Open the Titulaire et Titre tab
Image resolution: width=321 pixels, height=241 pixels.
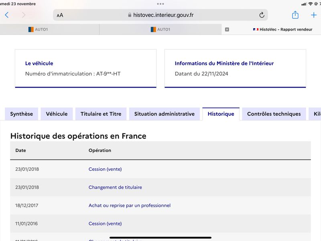coord(101,114)
